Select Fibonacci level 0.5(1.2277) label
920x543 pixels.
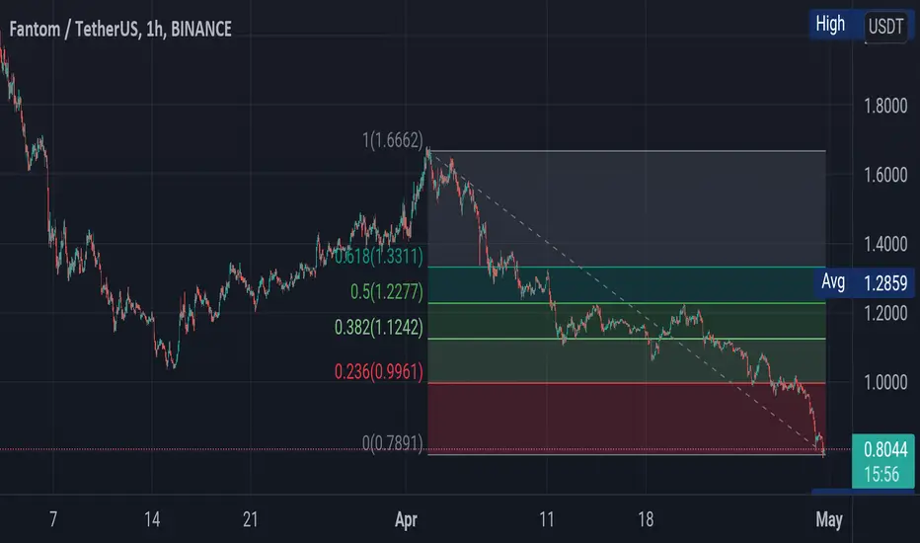pyautogui.click(x=387, y=292)
